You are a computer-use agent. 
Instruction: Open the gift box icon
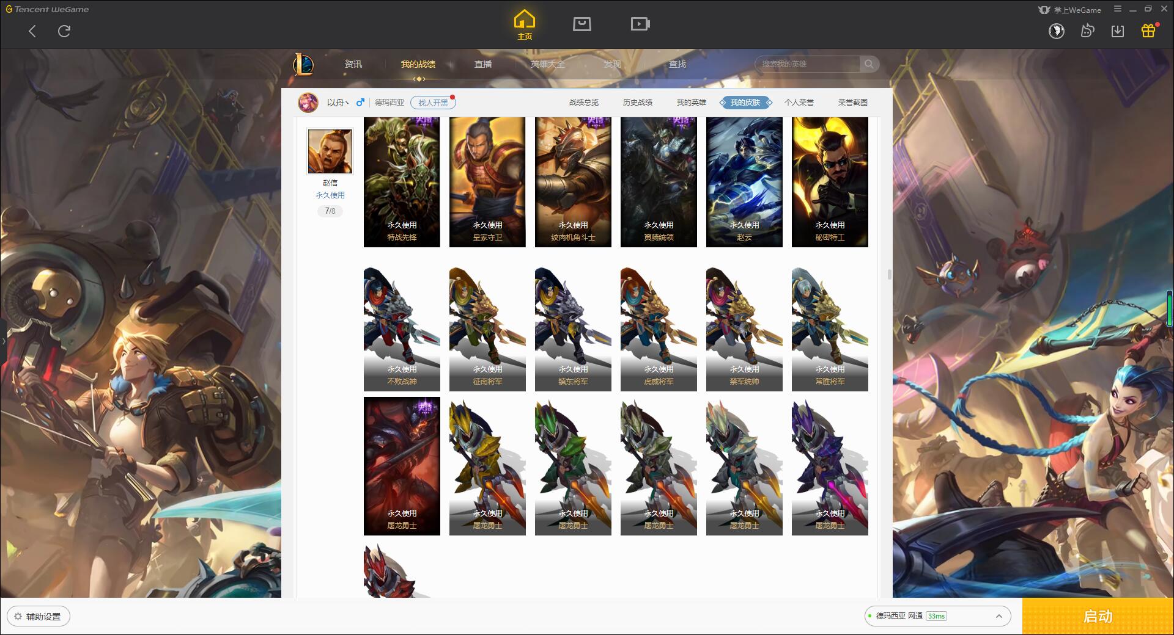1148,31
